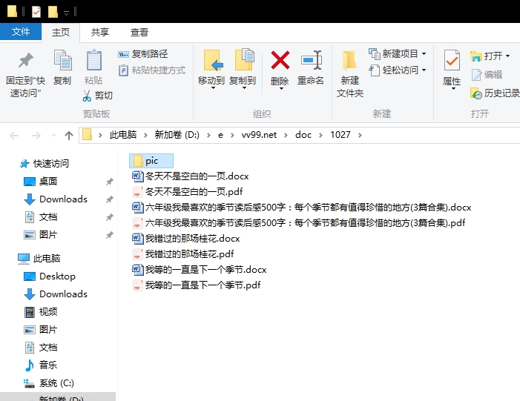Click the Edit (编辑) button

pyautogui.click(x=487, y=75)
